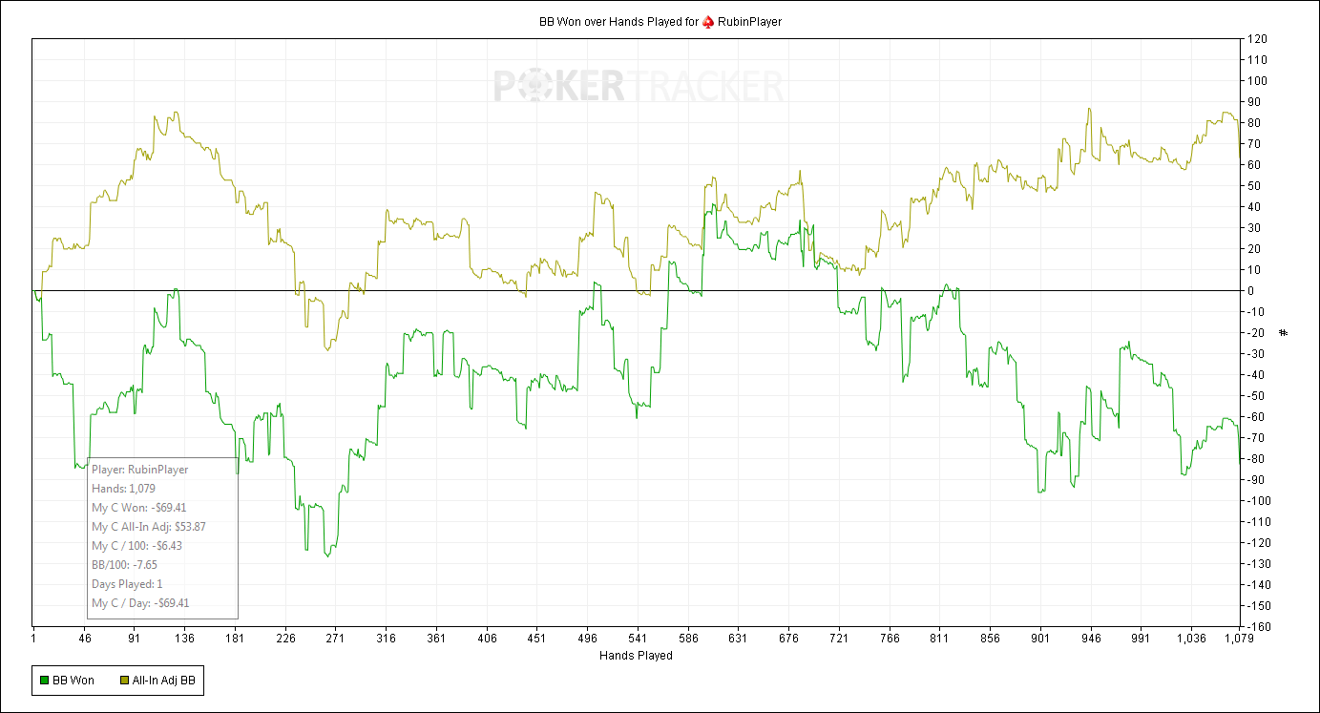Click the "My C / Day: -$69.41" line

tap(140, 603)
